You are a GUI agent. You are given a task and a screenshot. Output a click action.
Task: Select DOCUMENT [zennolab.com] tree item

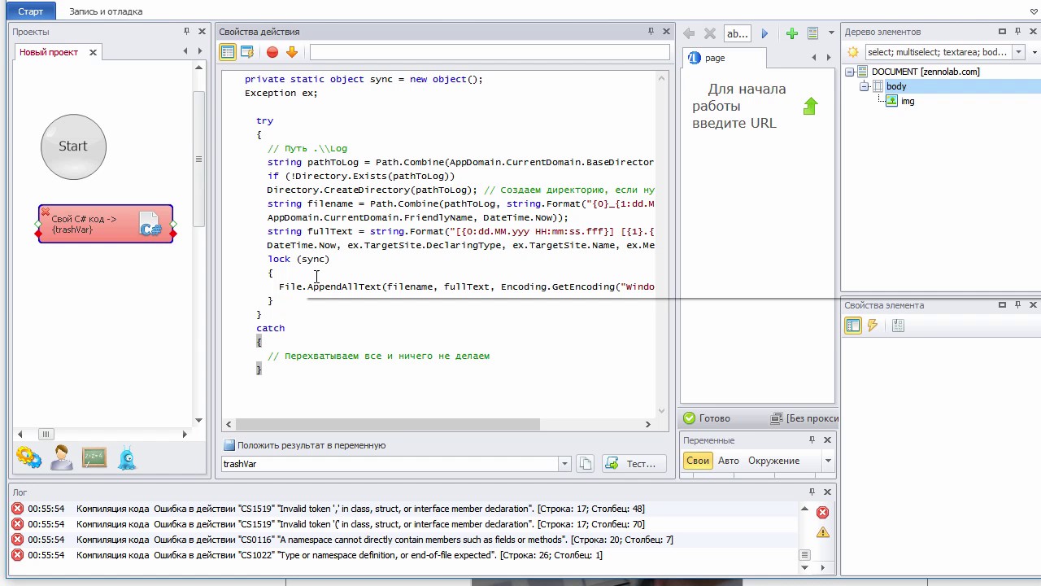[x=926, y=72]
